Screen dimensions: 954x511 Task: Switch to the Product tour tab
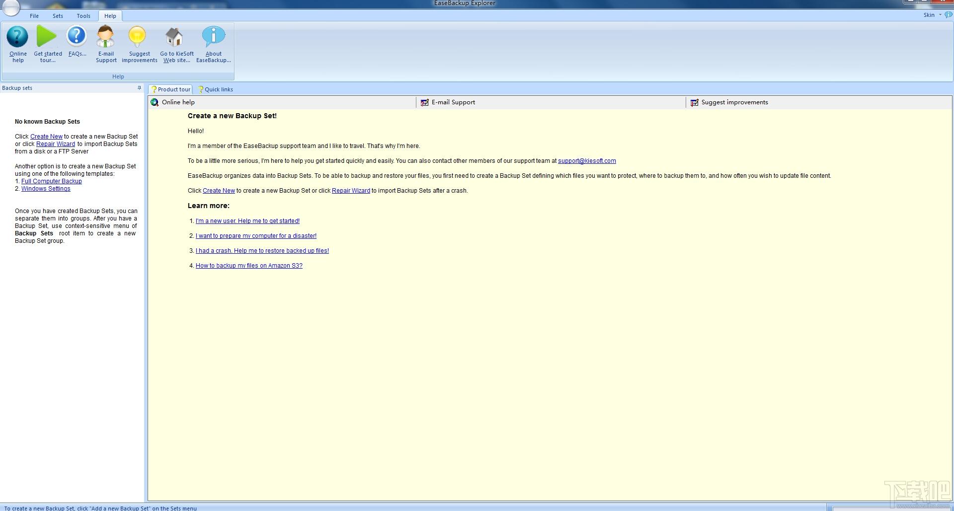click(x=170, y=89)
